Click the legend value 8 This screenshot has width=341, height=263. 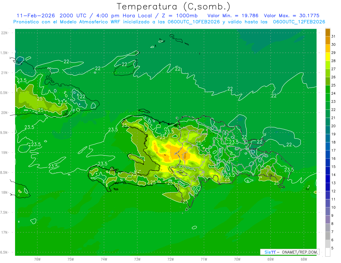(x=332, y=224)
